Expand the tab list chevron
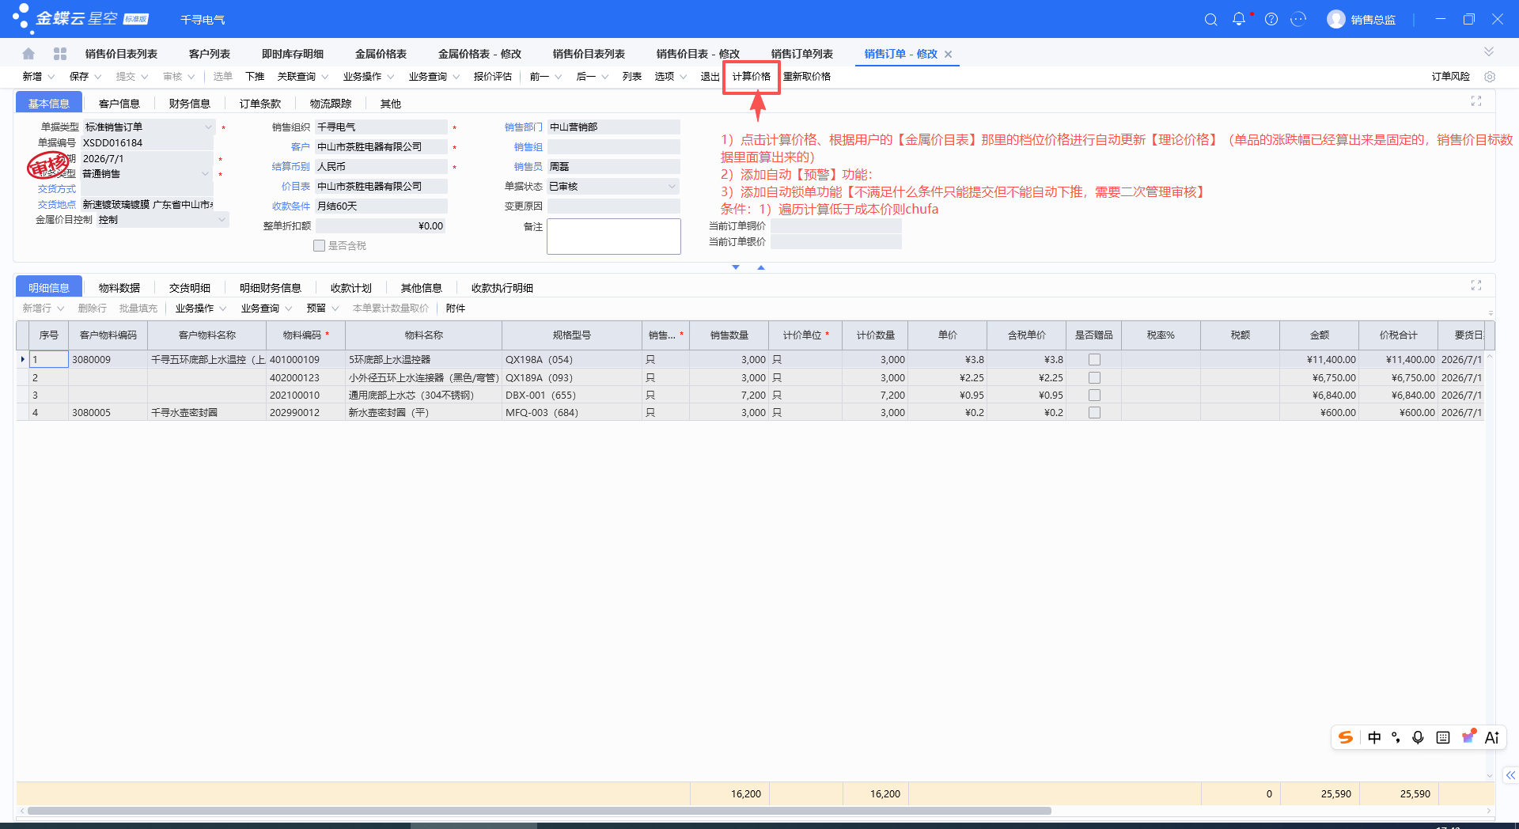Screen dimensions: 1519x829 [1489, 51]
